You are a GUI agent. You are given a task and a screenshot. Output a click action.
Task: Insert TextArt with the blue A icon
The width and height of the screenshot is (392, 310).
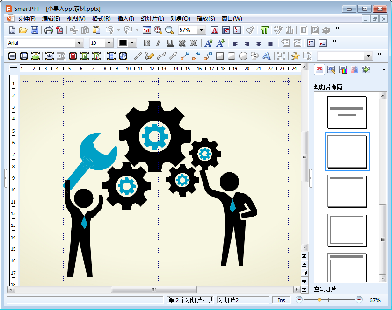pos(267,56)
